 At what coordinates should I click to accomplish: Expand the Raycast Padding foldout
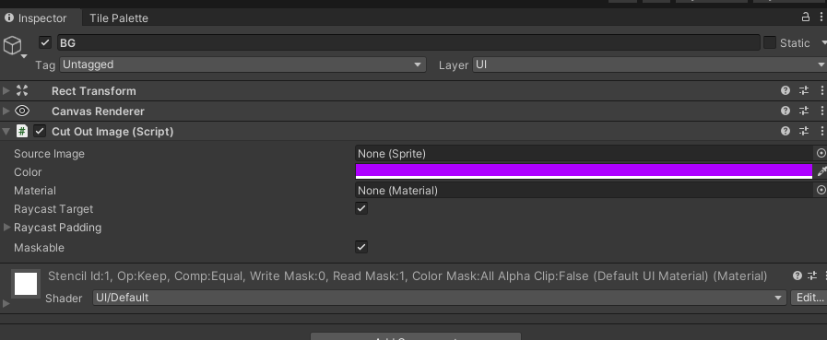(6, 228)
